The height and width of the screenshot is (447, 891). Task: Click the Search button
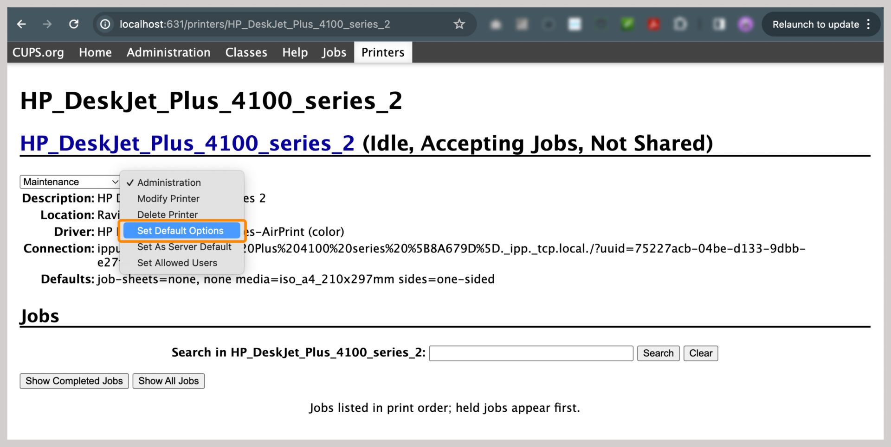pos(658,353)
